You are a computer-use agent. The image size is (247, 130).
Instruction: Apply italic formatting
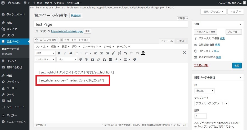(65, 53)
